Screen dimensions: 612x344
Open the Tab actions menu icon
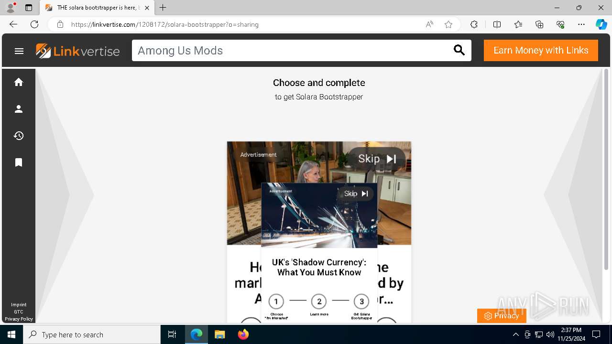tap(29, 8)
